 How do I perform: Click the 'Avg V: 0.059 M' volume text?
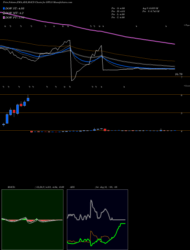click(x=150, y=8)
